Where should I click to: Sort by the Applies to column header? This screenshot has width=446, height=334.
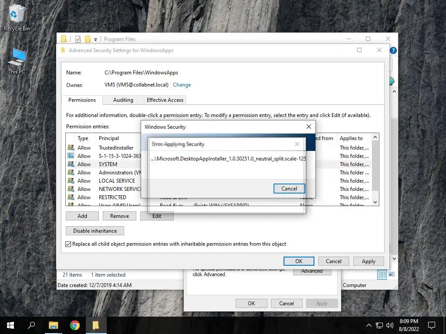tap(351, 138)
